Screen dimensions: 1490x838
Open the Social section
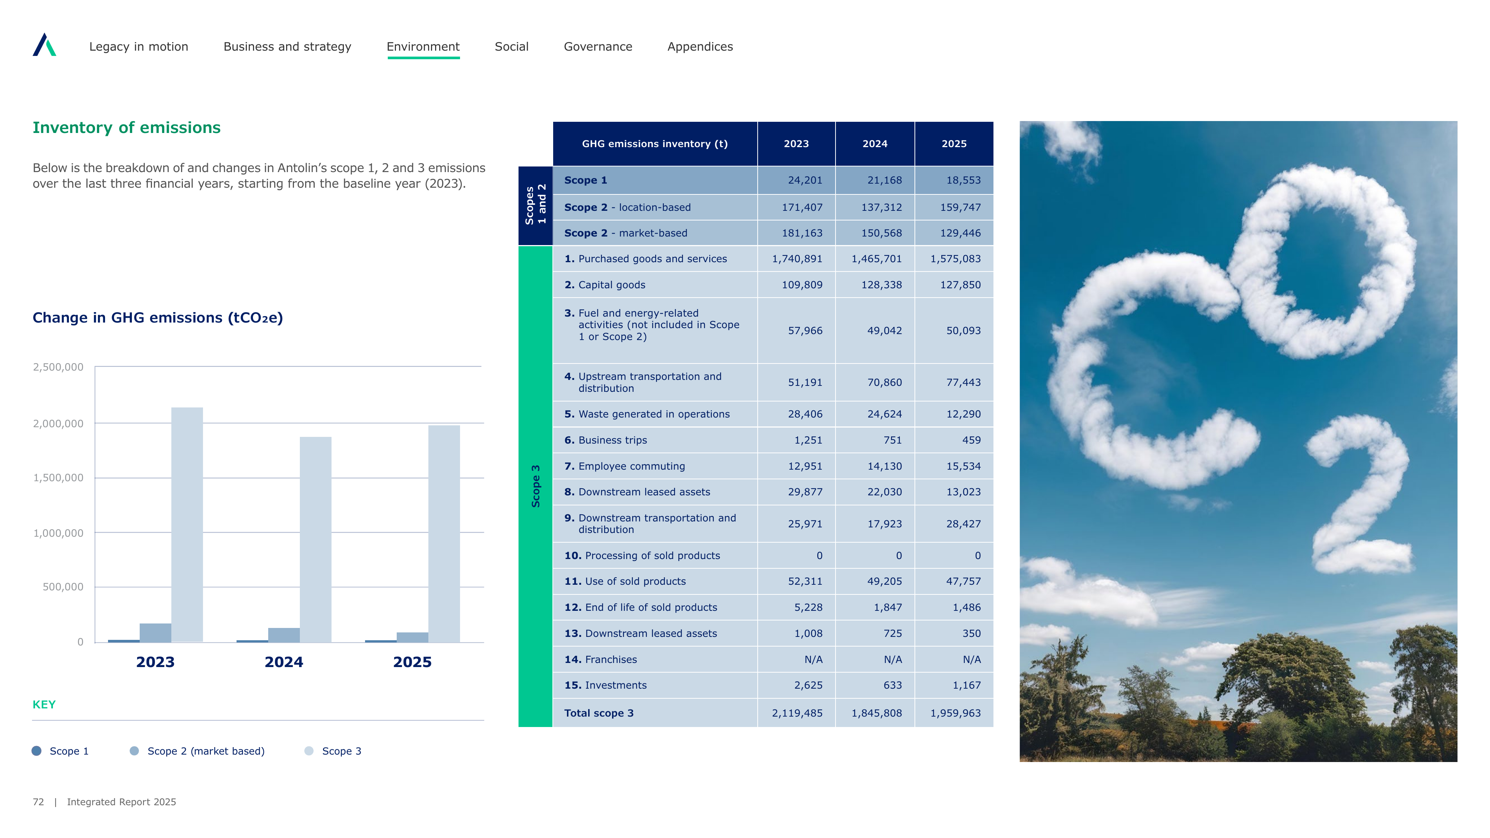512,47
